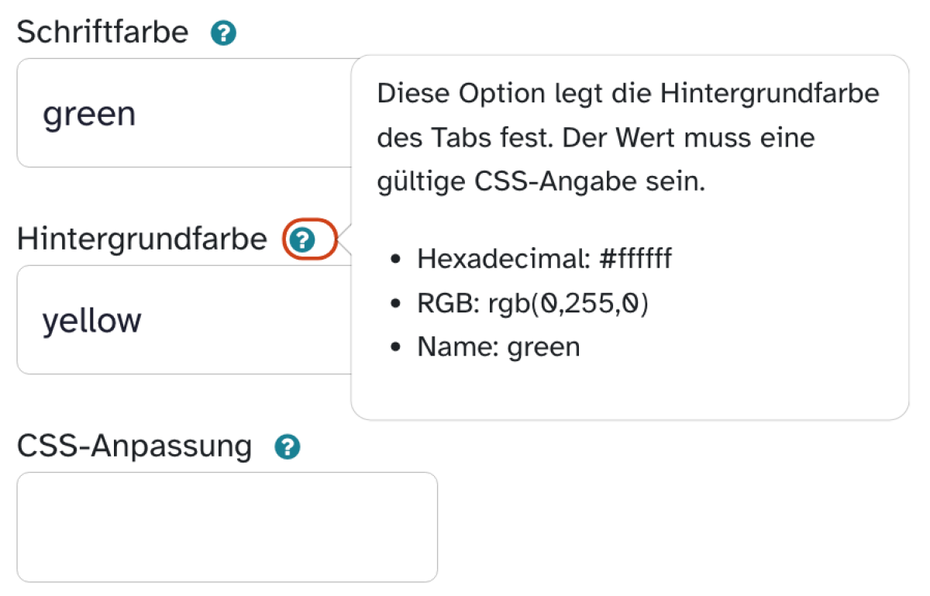The height and width of the screenshot is (596, 930).
Task: Click the bullet before Hexadecimal
Action: coord(396,260)
